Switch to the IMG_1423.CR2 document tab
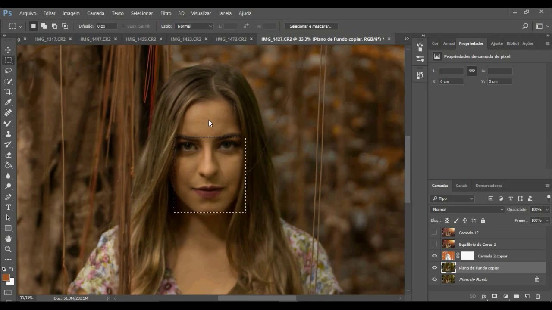This screenshot has width=552, height=310. pos(186,39)
